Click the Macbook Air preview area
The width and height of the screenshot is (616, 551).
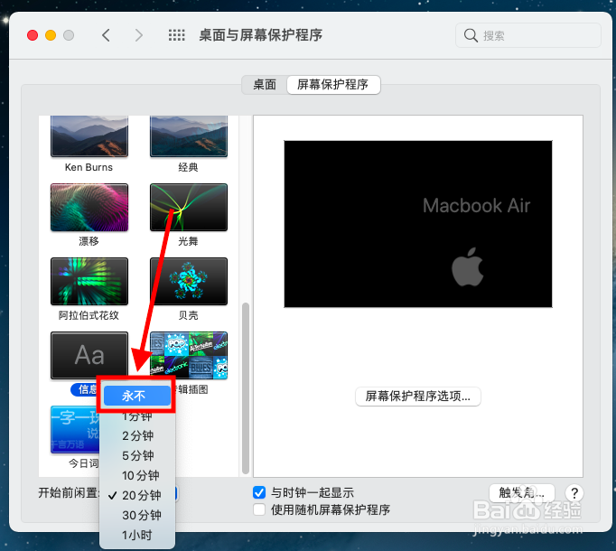(418, 224)
